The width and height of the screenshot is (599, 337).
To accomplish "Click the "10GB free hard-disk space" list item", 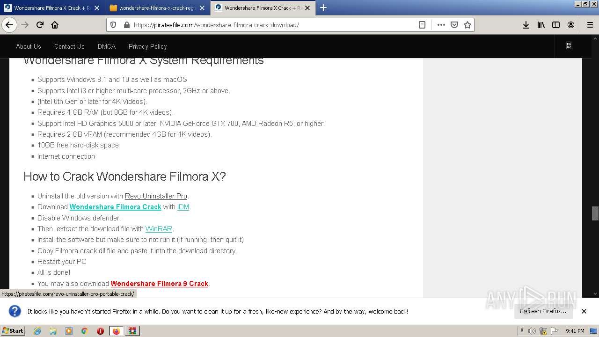I will point(78,145).
